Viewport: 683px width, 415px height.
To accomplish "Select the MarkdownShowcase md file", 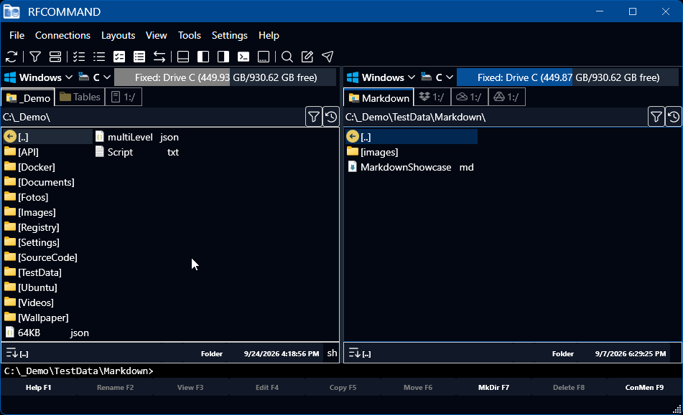I will (412, 167).
